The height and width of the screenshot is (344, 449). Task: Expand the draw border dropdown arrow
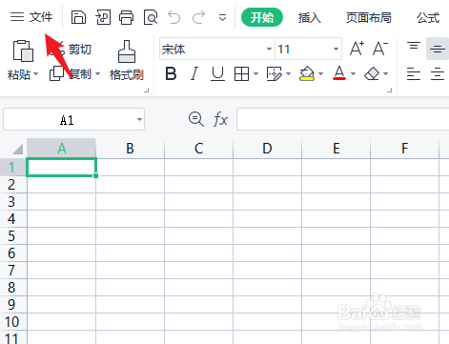pos(288,74)
